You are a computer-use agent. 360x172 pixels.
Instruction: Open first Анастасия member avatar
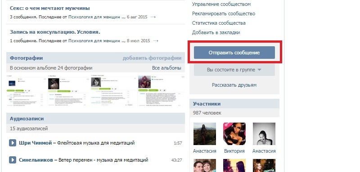(x=205, y=134)
